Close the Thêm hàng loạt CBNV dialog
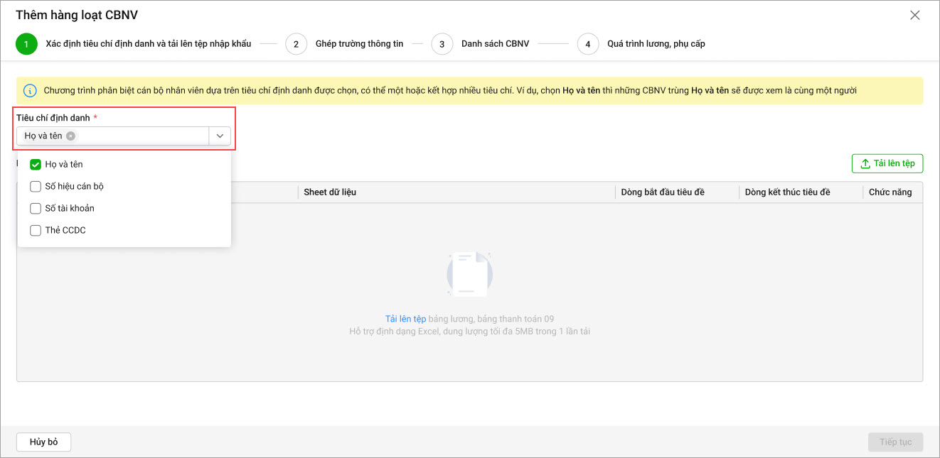The height and width of the screenshot is (458, 940). pyautogui.click(x=914, y=15)
